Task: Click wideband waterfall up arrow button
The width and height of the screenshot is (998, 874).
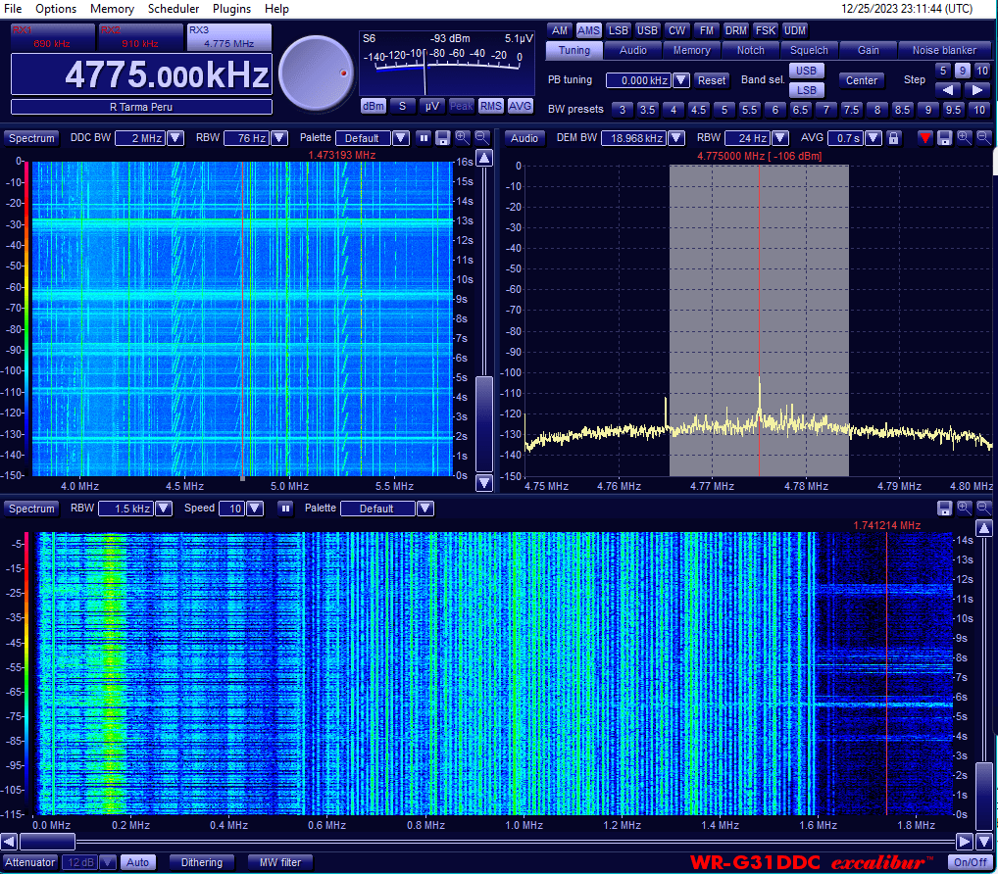Action: [x=984, y=528]
